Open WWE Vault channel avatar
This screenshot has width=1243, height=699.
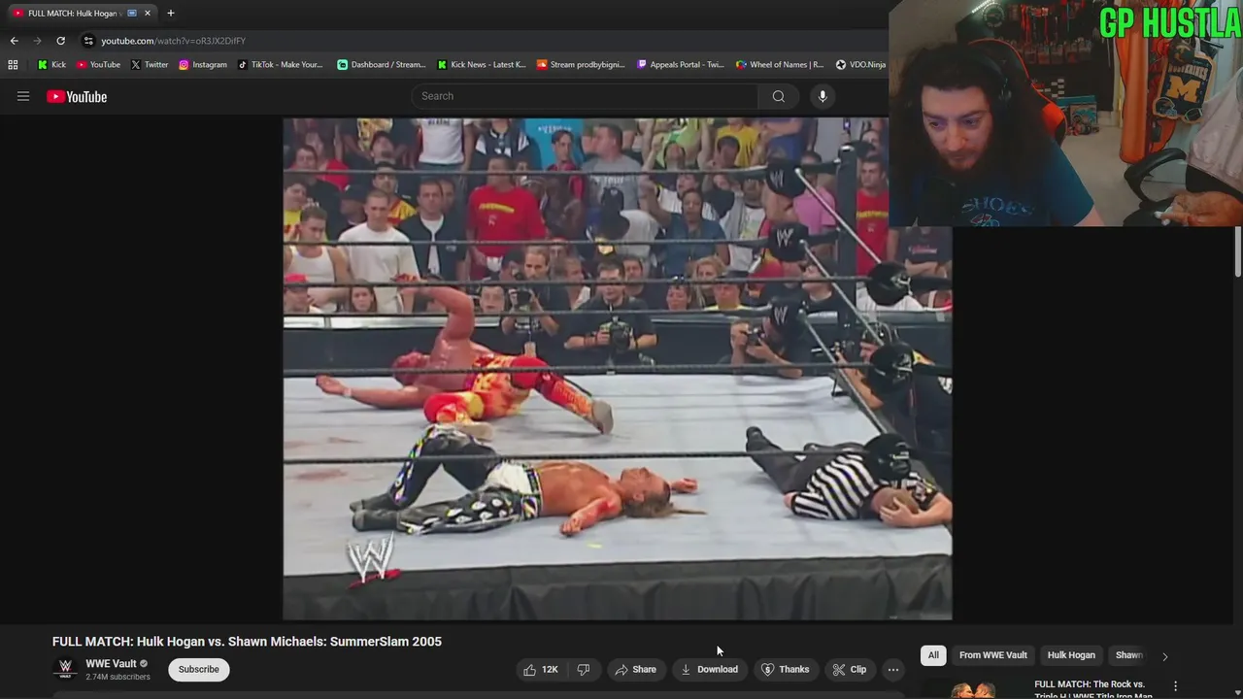coord(65,669)
